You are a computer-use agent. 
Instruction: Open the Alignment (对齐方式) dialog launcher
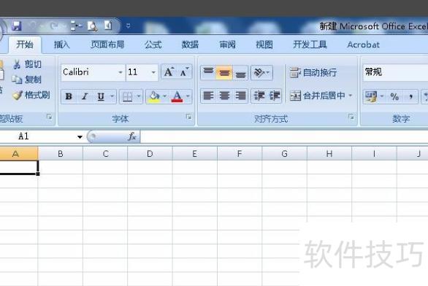351,117
